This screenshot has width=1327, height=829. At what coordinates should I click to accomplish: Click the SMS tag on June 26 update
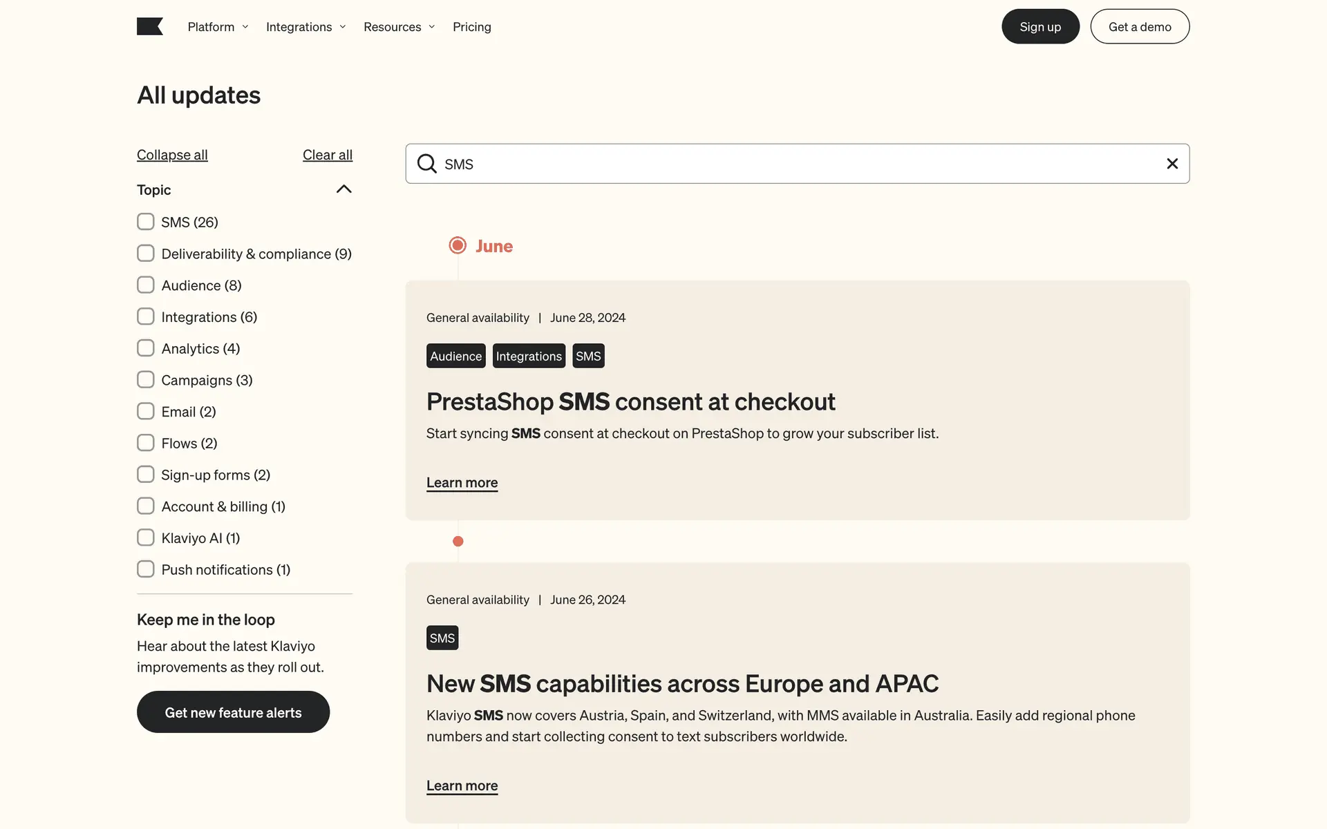click(442, 638)
